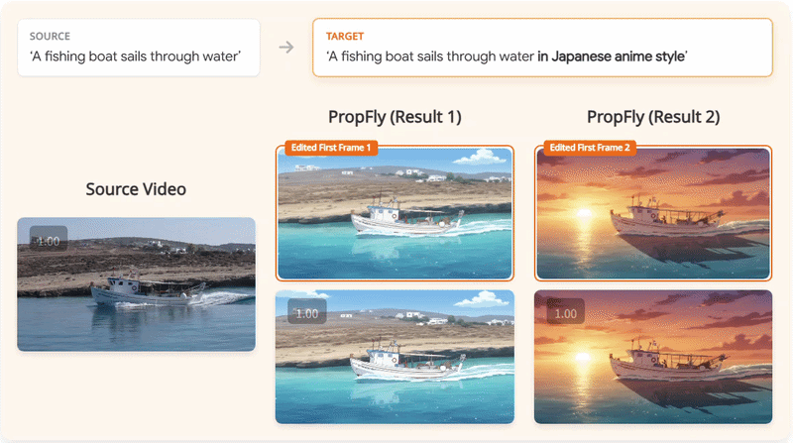Click the 1.00 badge on Result 1 video
793x443 pixels.
click(x=306, y=313)
